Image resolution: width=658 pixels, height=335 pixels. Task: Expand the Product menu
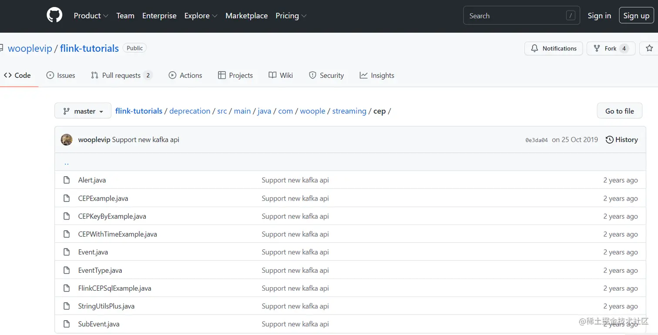pyautogui.click(x=91, y=16)
